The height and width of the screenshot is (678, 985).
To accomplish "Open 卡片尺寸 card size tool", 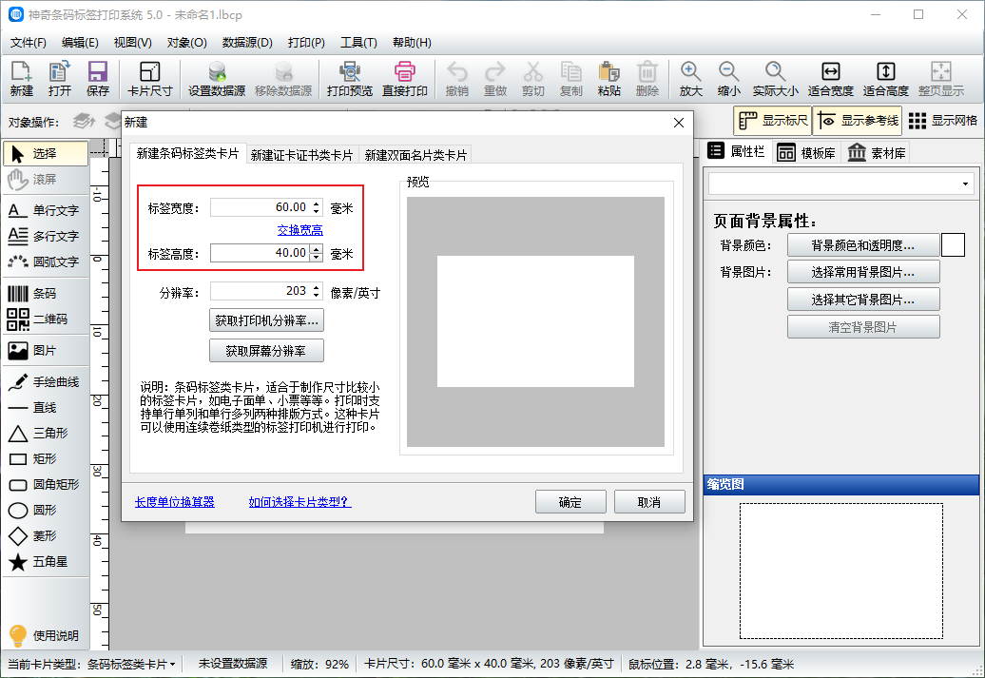I will click(x=150, y=78).
